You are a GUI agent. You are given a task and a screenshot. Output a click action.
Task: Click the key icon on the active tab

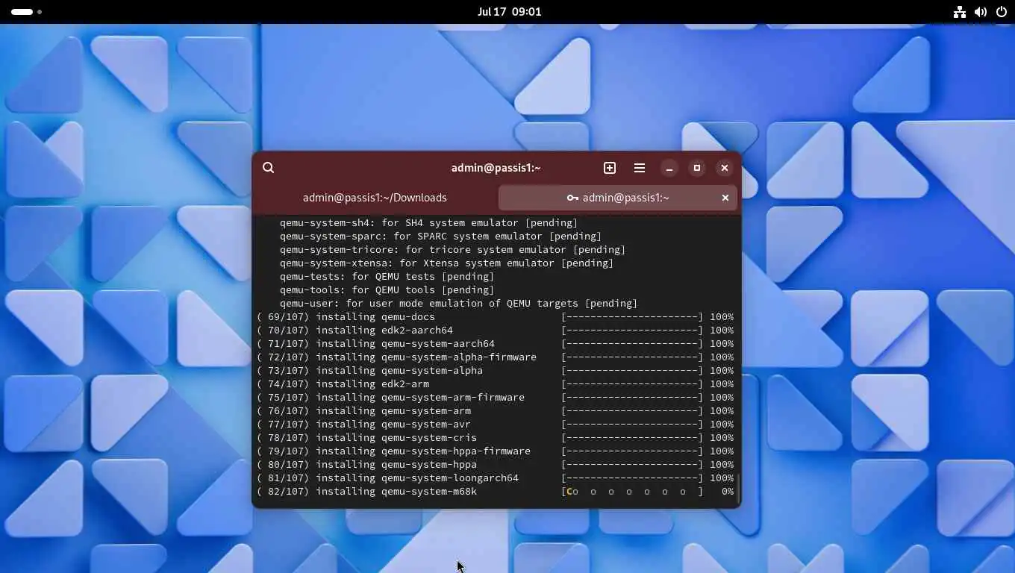572,198
